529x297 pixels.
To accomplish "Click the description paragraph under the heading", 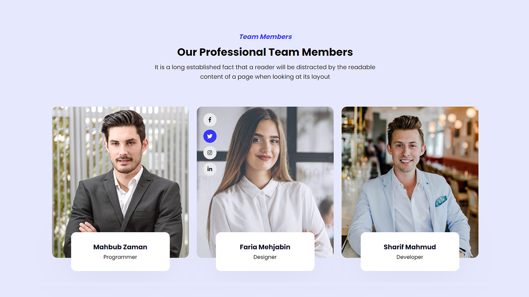I will 265,72.
